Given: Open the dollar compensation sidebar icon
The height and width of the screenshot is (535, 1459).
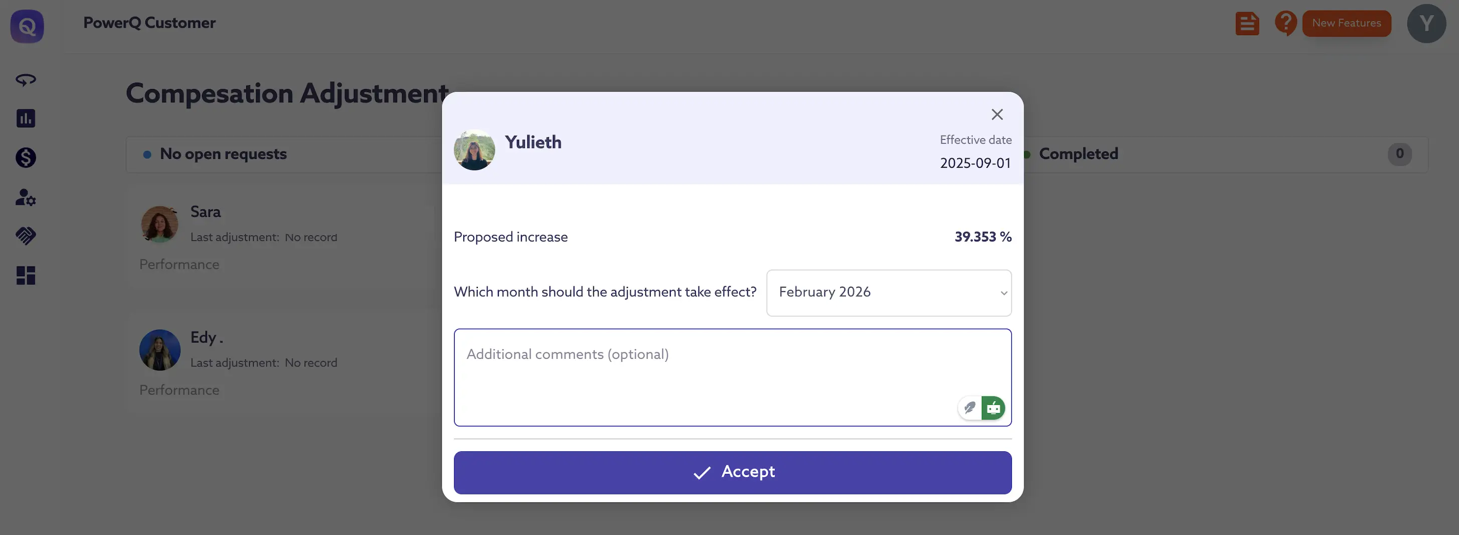Looking at the screenshot, I should pyautogui.click(x=26, y=157).
